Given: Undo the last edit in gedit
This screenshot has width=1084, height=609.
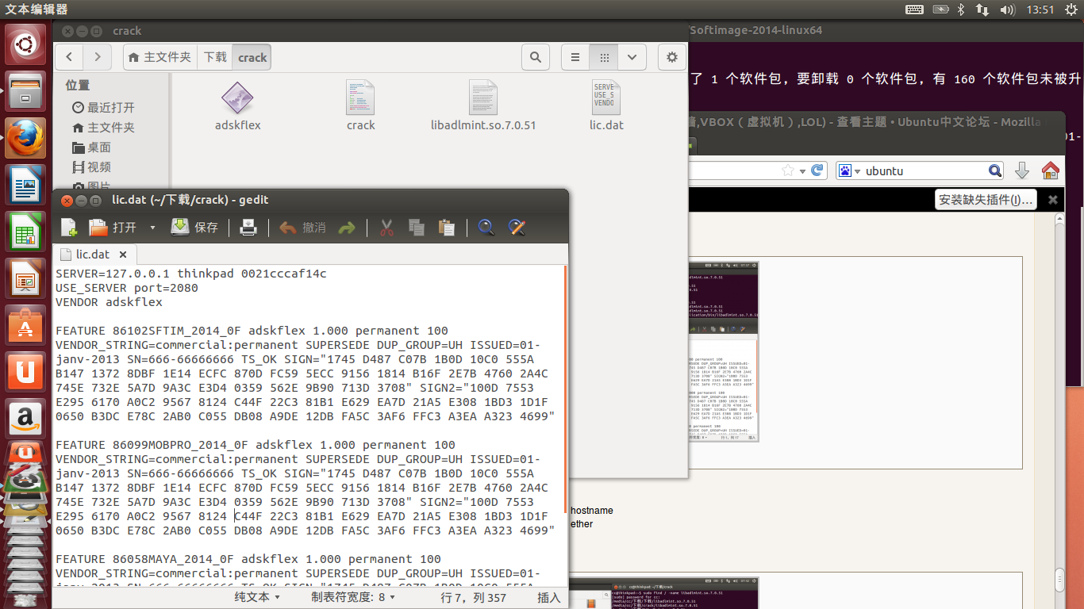Looking at the screenshot, I should point(302,228).
